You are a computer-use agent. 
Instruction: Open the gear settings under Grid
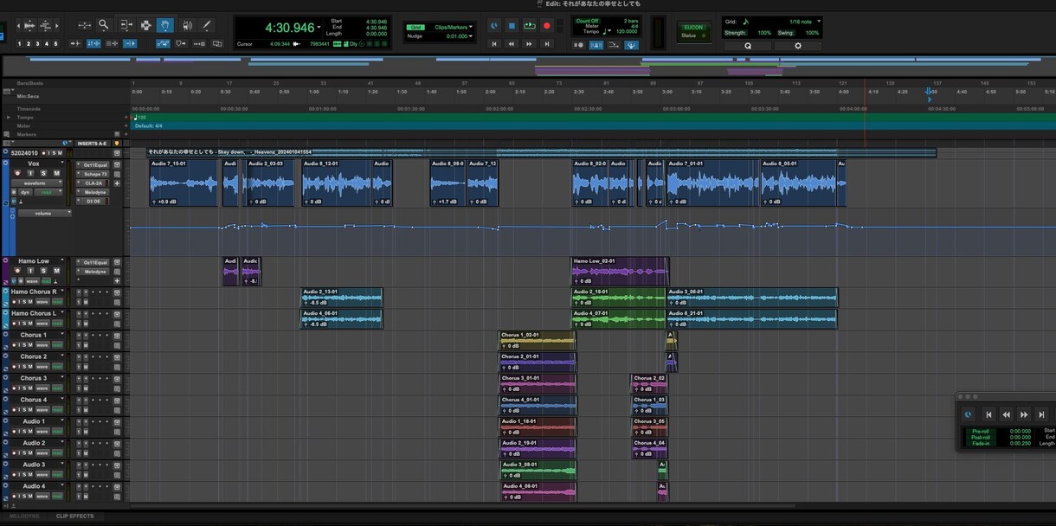tap(798, 46)
